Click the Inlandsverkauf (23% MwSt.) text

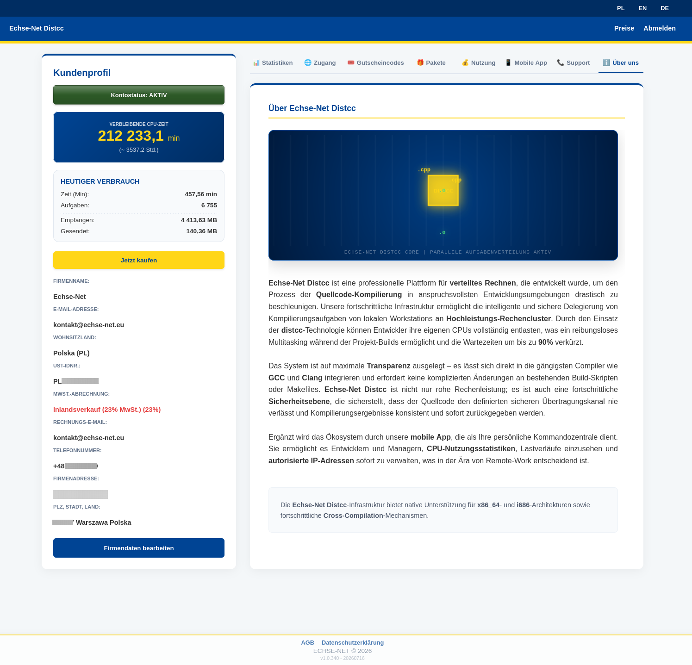107,410
